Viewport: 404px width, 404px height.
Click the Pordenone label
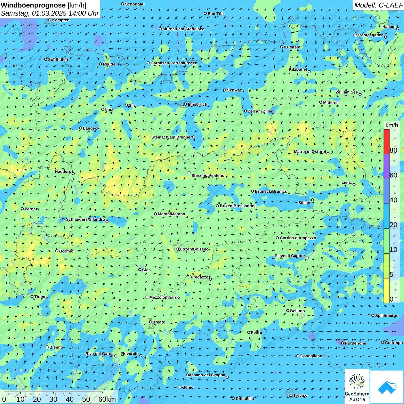pyautogui.click(x=356, y=343)
